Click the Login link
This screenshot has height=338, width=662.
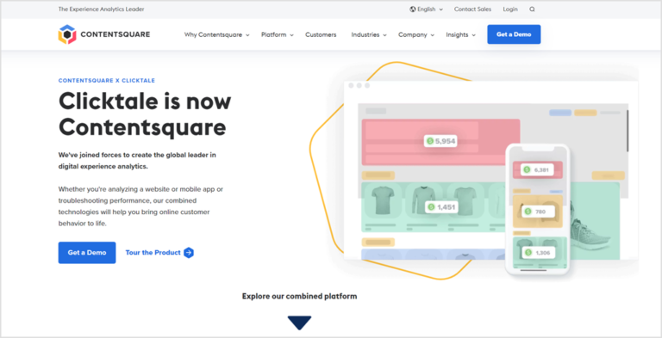tap(510, 9)
